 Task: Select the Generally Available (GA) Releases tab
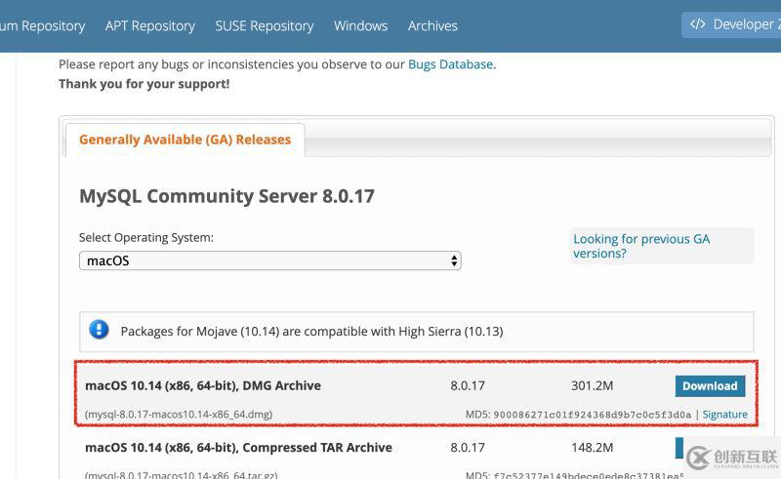pos(185,140)
